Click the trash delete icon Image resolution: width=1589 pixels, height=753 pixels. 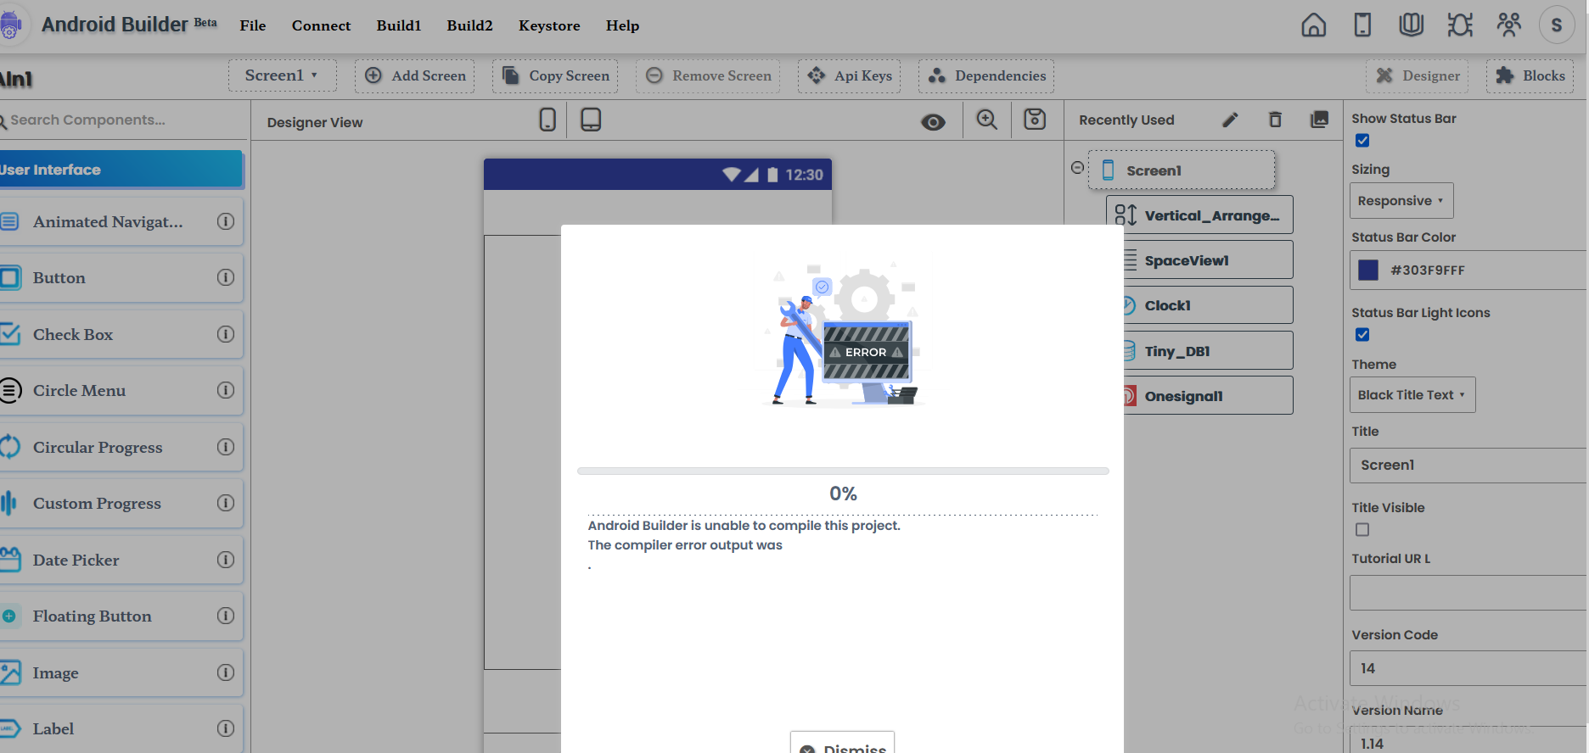pyautogui.click(x=1275, y=120)
